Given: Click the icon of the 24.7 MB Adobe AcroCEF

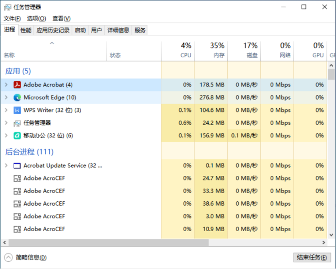Looking at the screenshot, I should coord(17,178).
